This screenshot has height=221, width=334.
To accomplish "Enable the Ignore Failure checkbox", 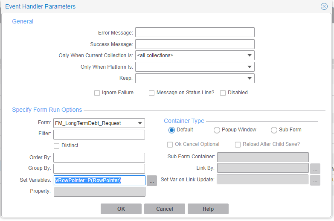I will point(97,93).
